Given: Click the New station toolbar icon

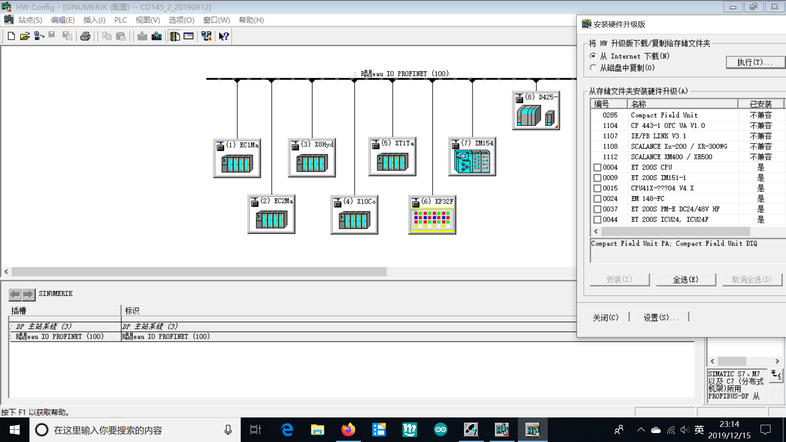Looking at the screenshot, I should pyautogui.click(x=11, y=36).
